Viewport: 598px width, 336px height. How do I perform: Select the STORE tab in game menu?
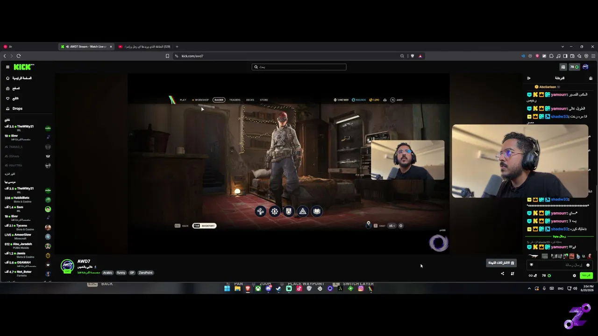point(264,100)
